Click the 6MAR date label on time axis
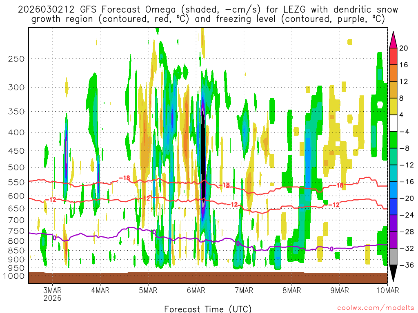 coord(196,290)
